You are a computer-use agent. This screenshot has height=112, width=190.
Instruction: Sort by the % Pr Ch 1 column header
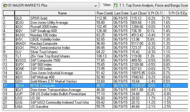(154, 13)
